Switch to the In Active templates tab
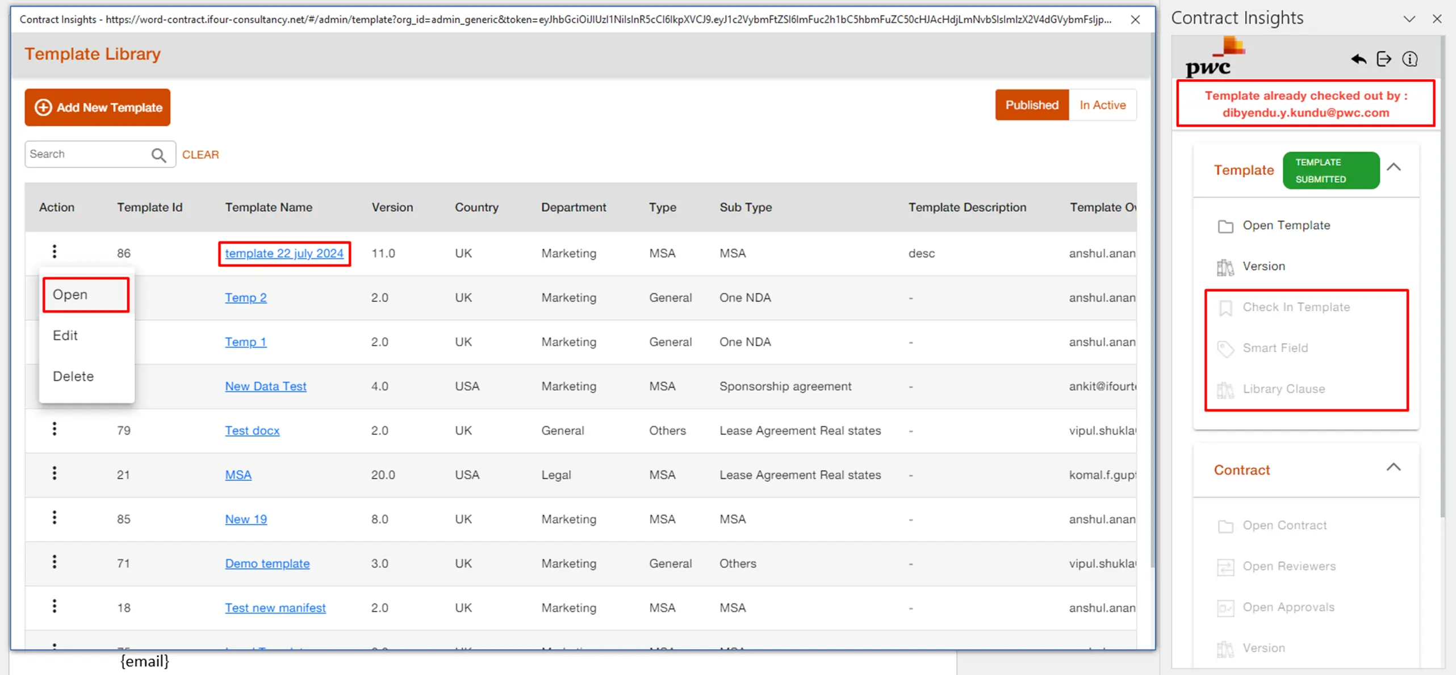 click(1102, 105)
